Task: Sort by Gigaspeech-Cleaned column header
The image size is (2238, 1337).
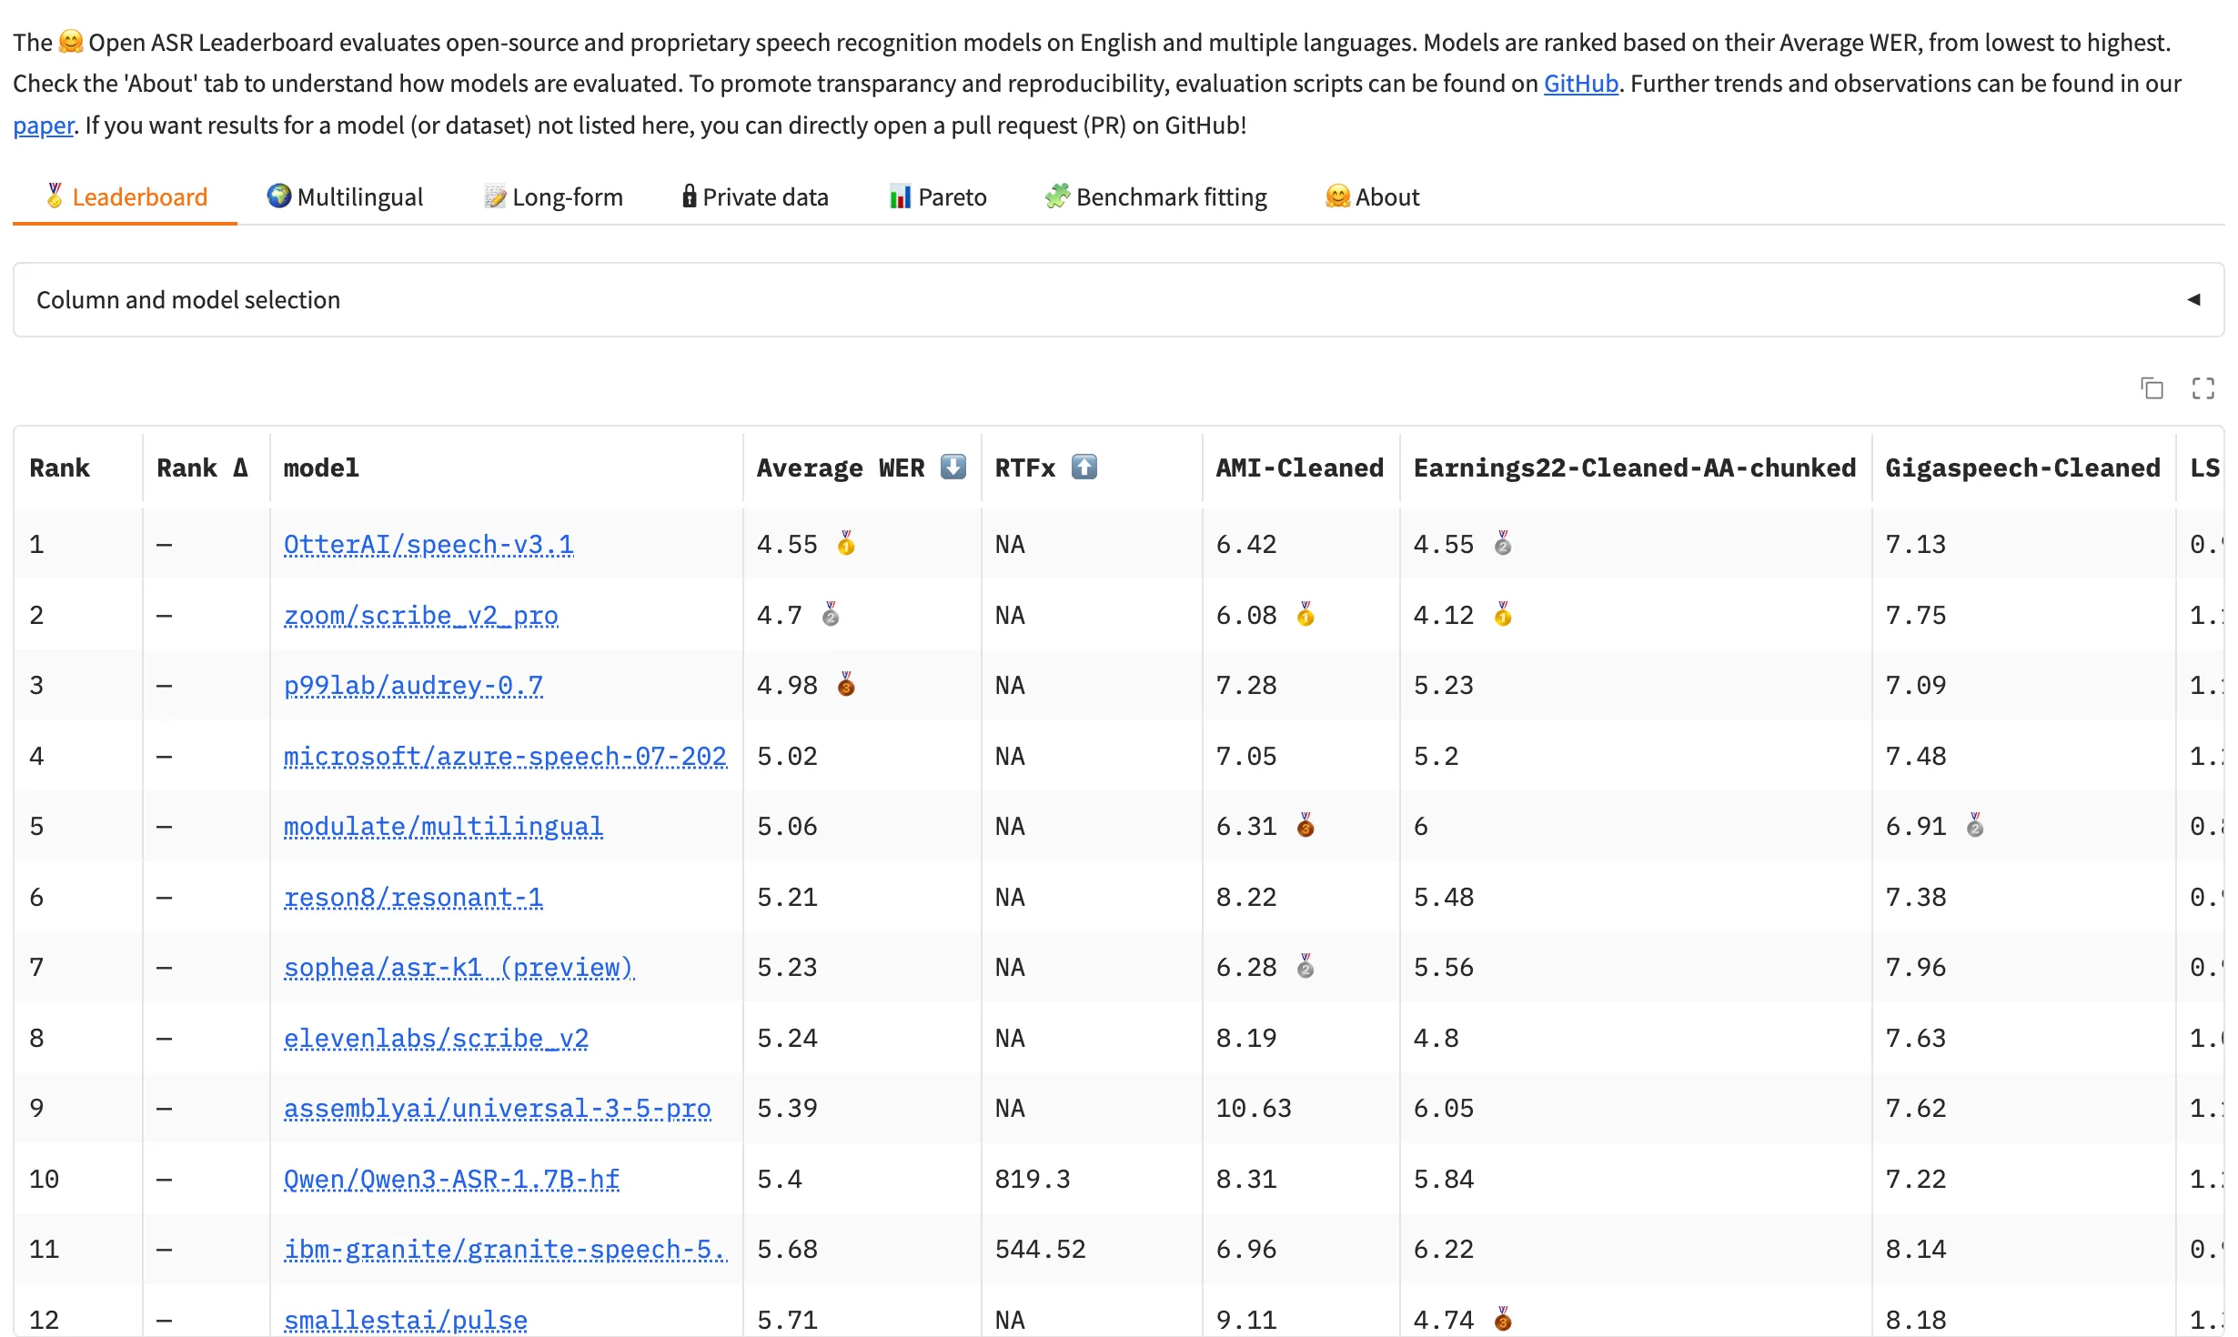Action: [x=2022, y=467]
